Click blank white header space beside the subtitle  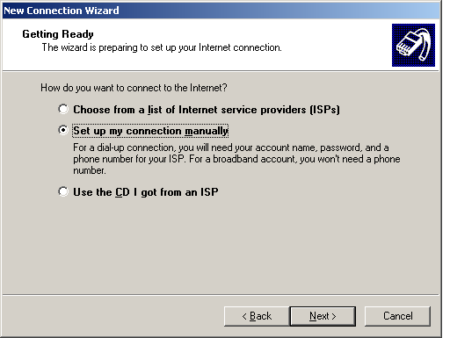pos(334,47)
